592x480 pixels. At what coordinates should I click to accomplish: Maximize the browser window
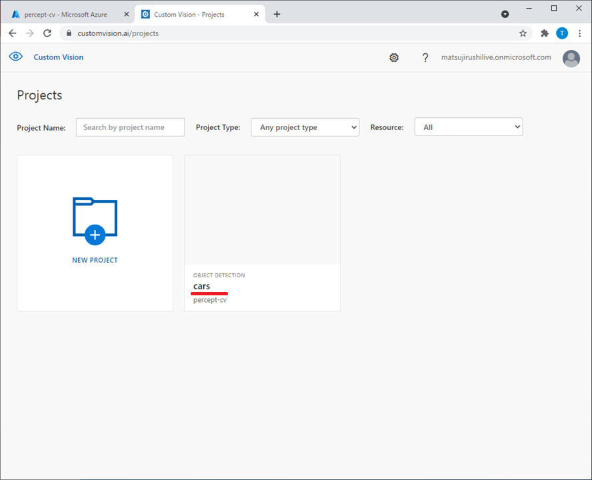pyautogui.click(x=554, y=8)
